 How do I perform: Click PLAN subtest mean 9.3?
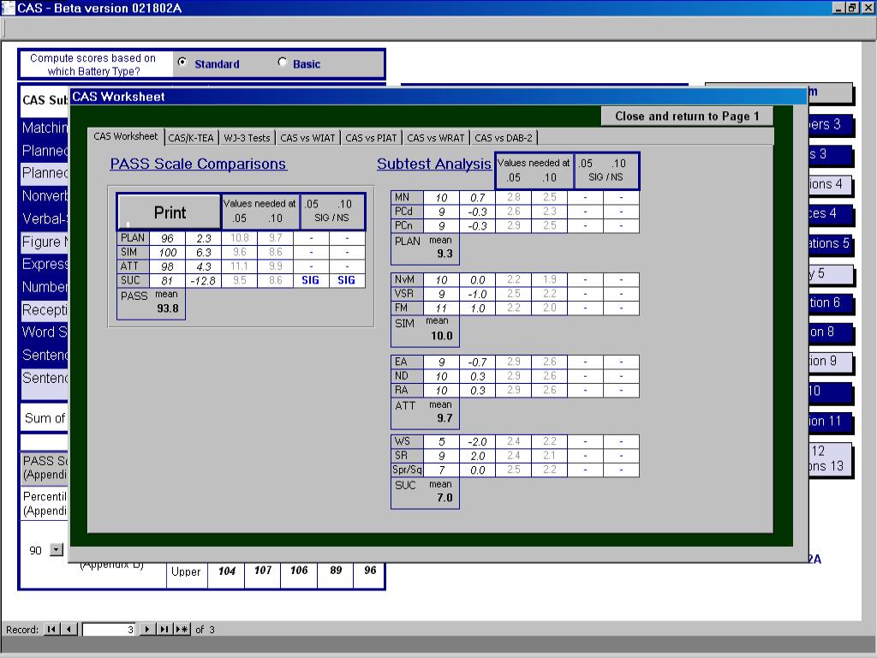point(444,254)
